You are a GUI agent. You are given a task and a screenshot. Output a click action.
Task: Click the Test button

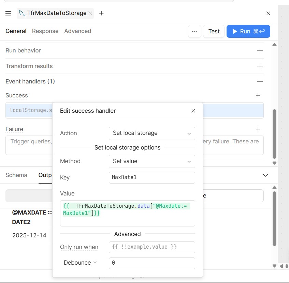click(x=214, y=31)
